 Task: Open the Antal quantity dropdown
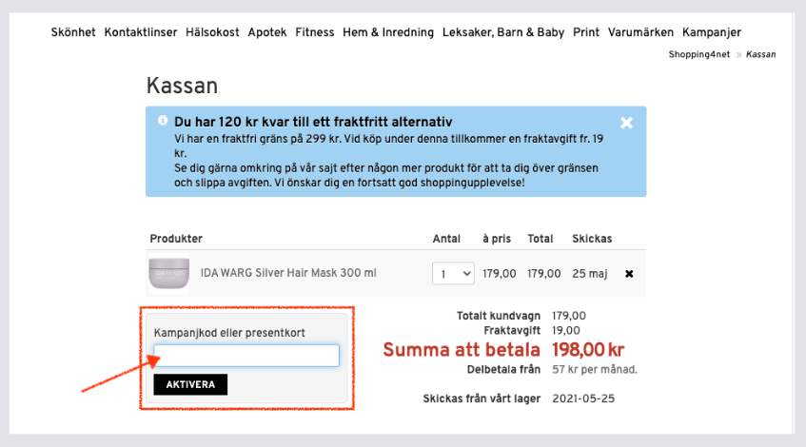tap(453, 274)
